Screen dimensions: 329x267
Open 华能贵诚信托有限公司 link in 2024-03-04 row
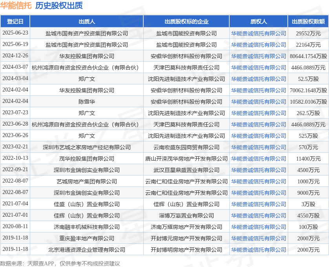pos(258,79)
